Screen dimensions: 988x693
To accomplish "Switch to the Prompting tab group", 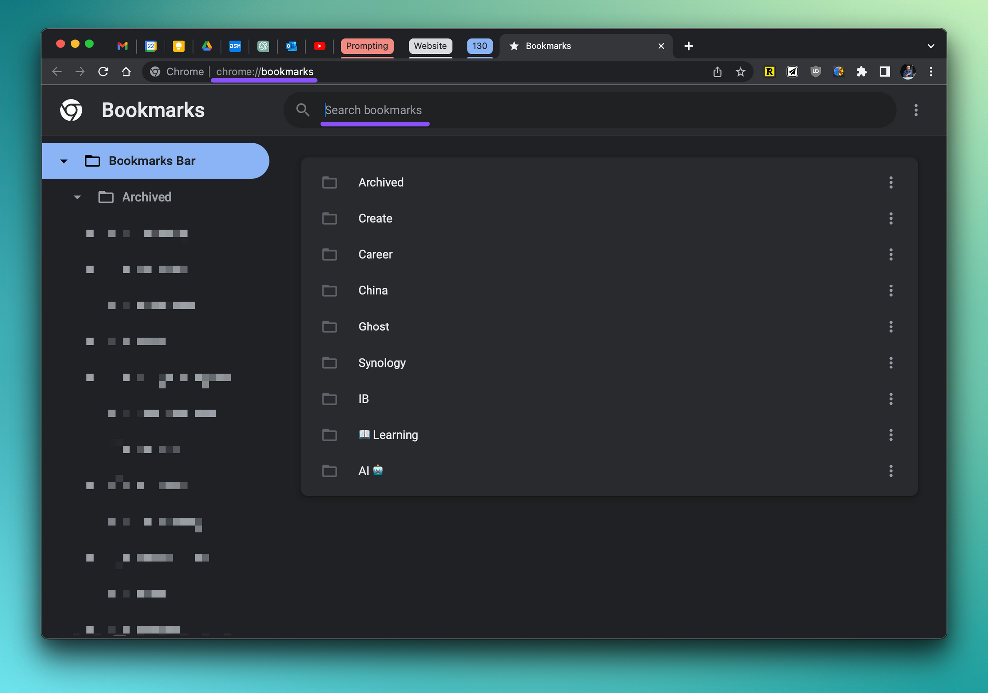I will click(x=367, y=46).
